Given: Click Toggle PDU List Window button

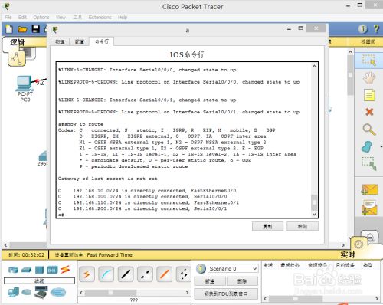Looking at the screenshot, I should [226, 294].
